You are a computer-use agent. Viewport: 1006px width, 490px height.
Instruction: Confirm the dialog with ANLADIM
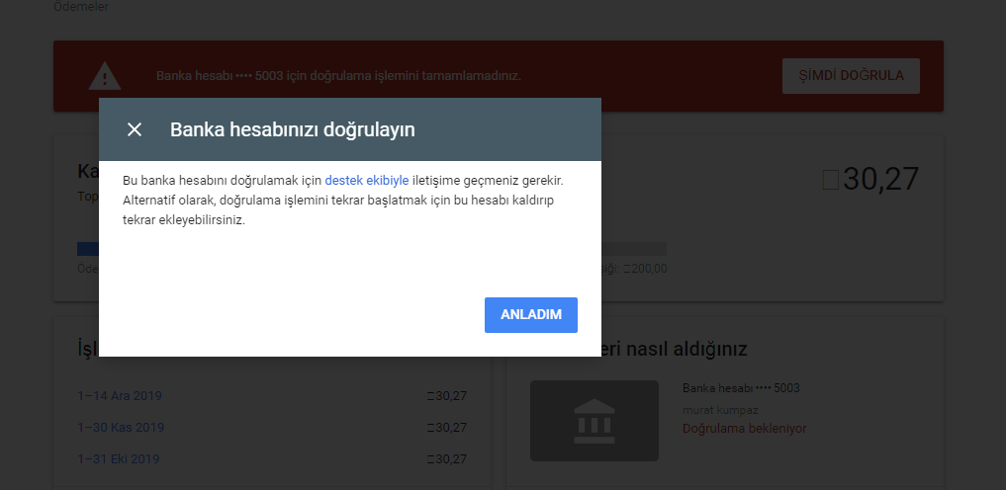(531, 315)
